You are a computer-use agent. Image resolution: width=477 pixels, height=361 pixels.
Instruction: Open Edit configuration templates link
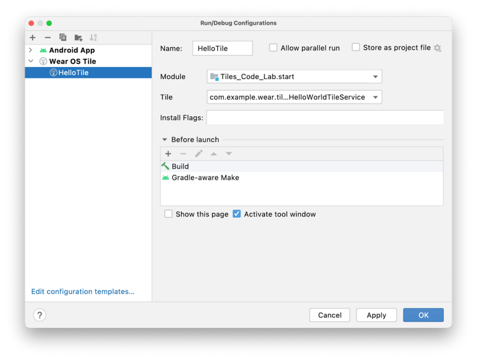point(83,292)
